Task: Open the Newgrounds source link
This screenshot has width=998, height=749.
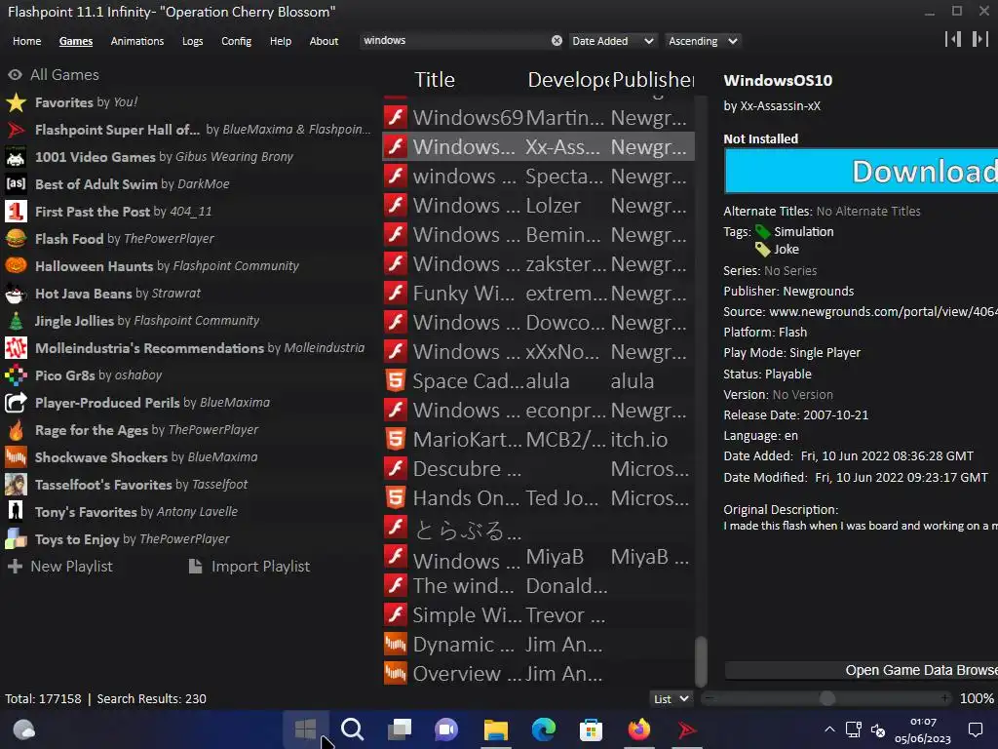Action: [883, 311]
